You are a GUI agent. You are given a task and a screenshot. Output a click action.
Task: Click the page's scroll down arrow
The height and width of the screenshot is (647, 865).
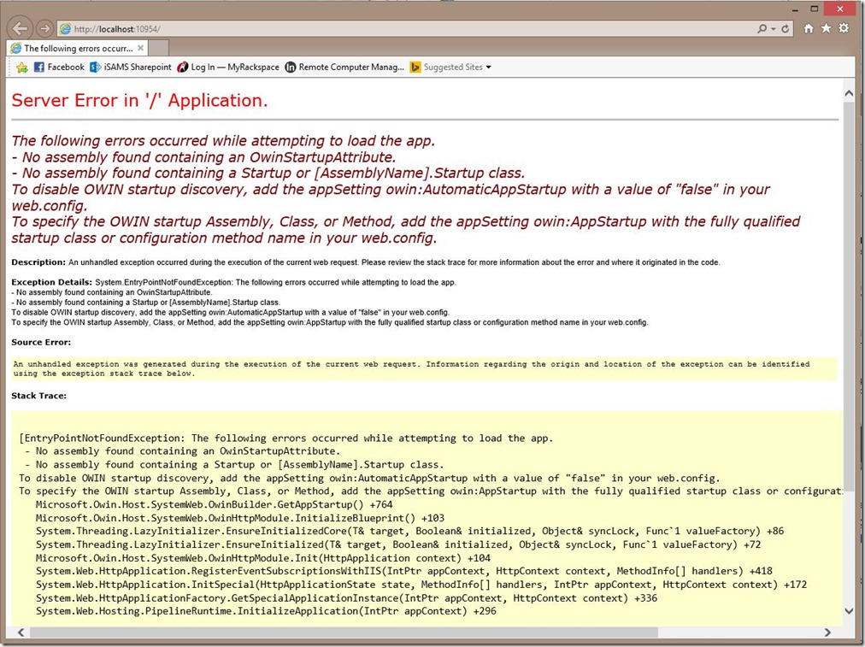(x=849, y=610)
